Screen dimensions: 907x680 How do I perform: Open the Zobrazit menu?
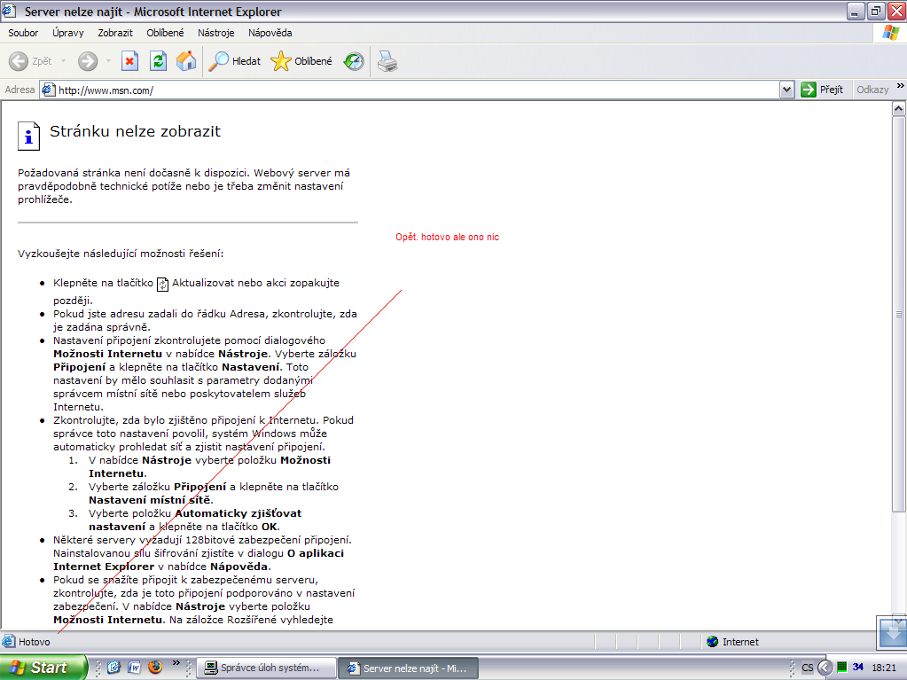click(x=115, y=33)
